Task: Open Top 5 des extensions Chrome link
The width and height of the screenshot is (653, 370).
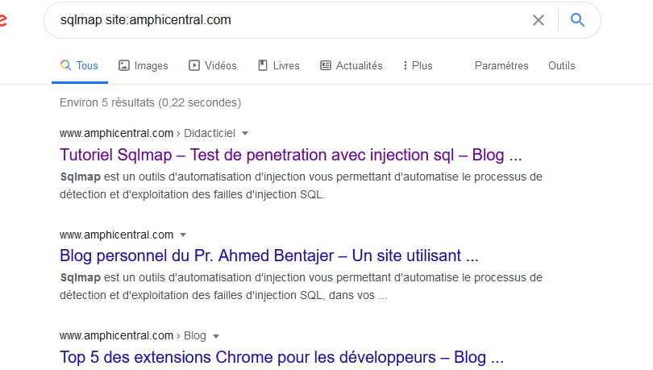Action: 281,356
